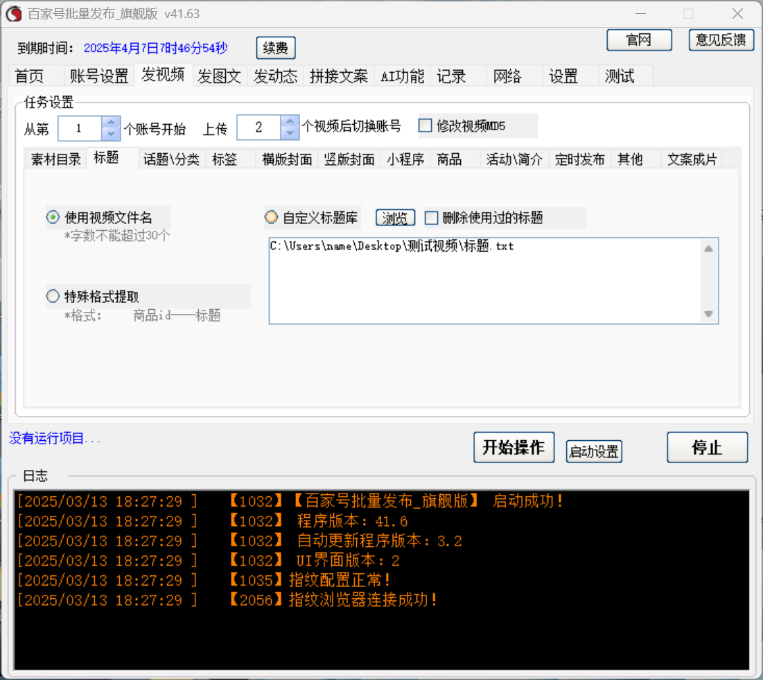The image size is (763, 680).
Task: Click the 停止 stop button
Action: click(x=707, y=447)
